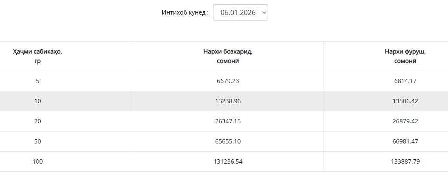Select the 10 gram weight cell

click(37, 101)
